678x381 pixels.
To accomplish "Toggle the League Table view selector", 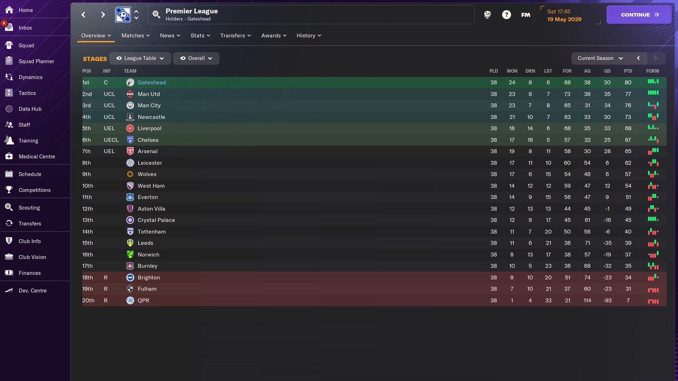I will point(140,58).
